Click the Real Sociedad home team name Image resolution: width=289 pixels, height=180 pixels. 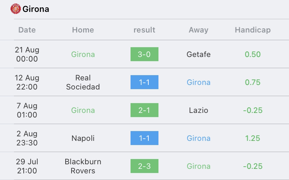(x=83, y=82)
